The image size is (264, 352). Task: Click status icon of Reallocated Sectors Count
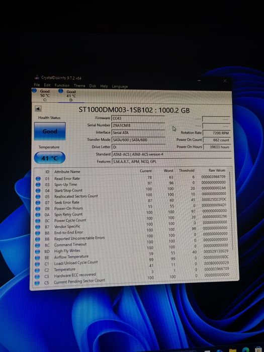point(38,197)
